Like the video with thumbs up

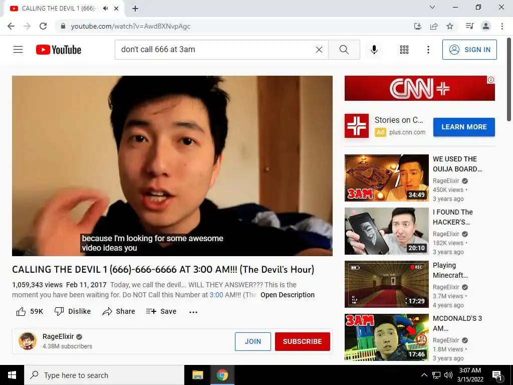30,311
